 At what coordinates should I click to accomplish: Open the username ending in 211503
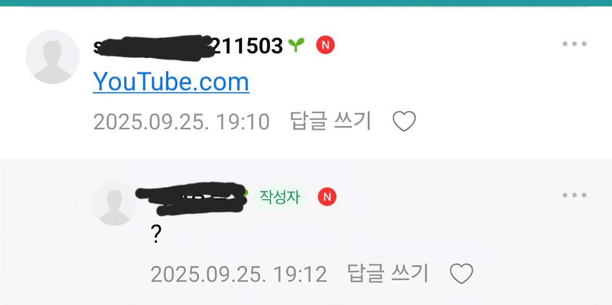188,47
